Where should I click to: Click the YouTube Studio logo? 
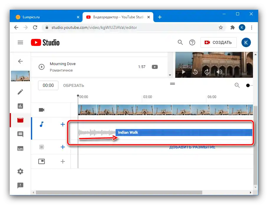coord(45,42)
